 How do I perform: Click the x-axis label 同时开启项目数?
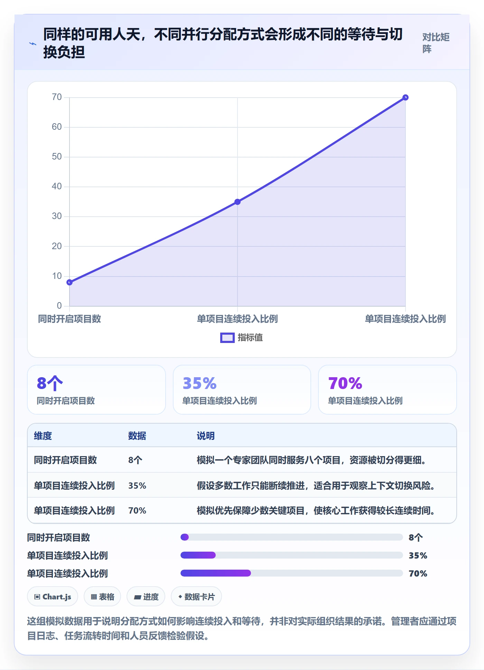69,319
